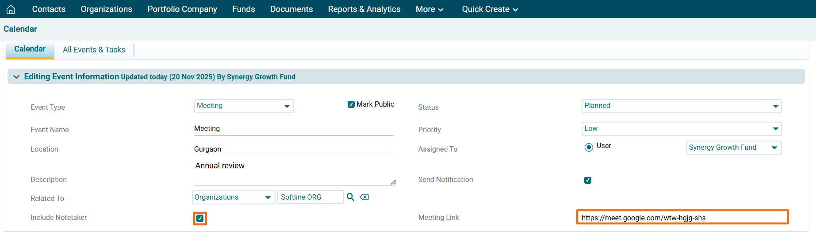Click the search magnifier next to Softline ORG
This screenshot has height=234, width=816.
[350, 197]
